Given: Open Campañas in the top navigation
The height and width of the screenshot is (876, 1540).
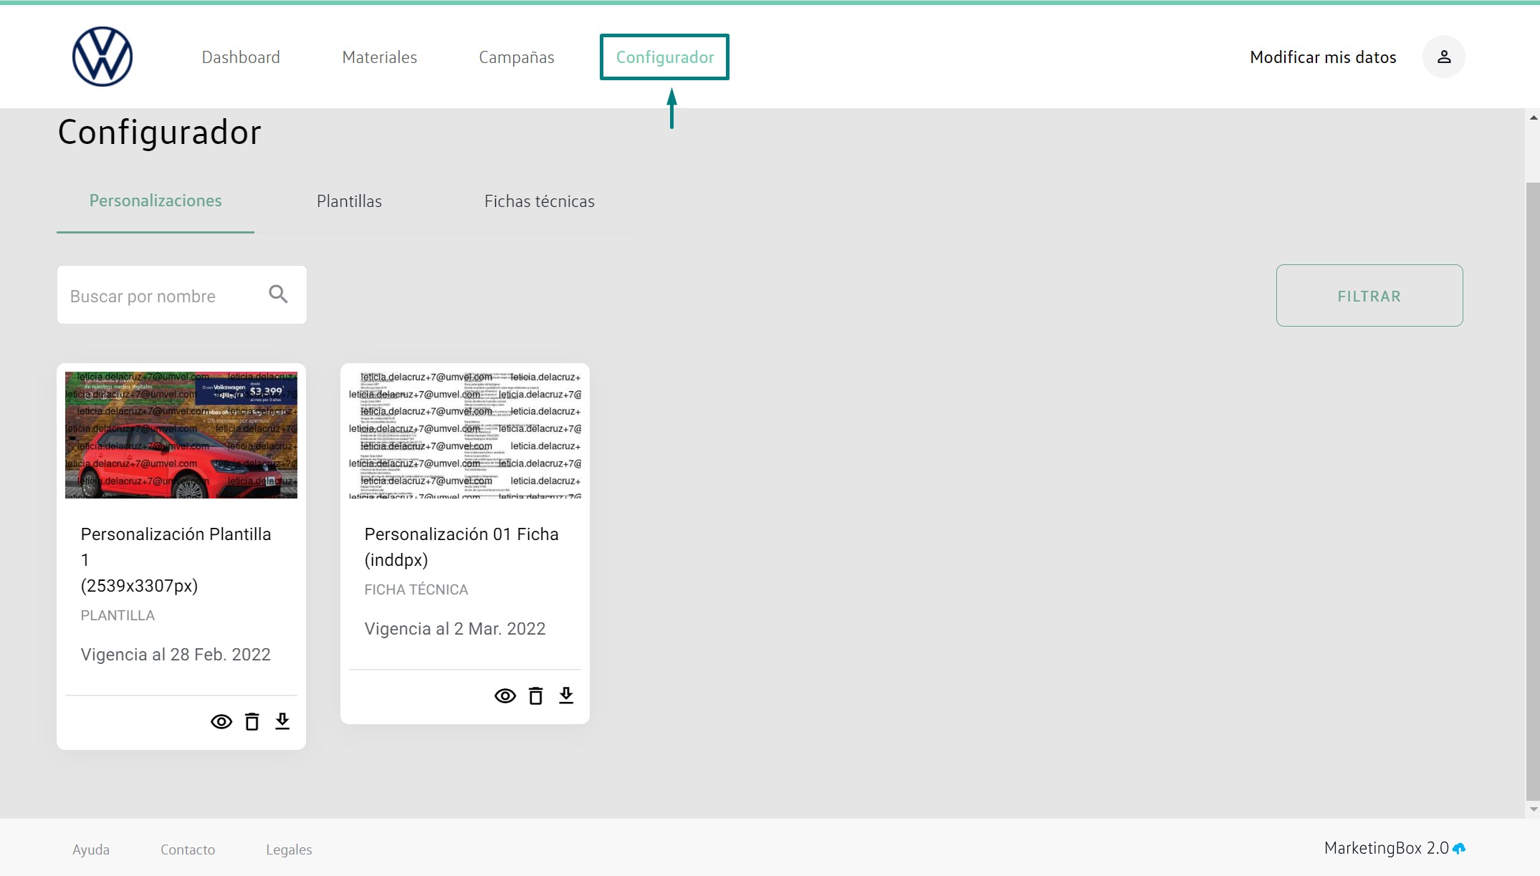Looking at the screenshot, I should tap(516, 57).
